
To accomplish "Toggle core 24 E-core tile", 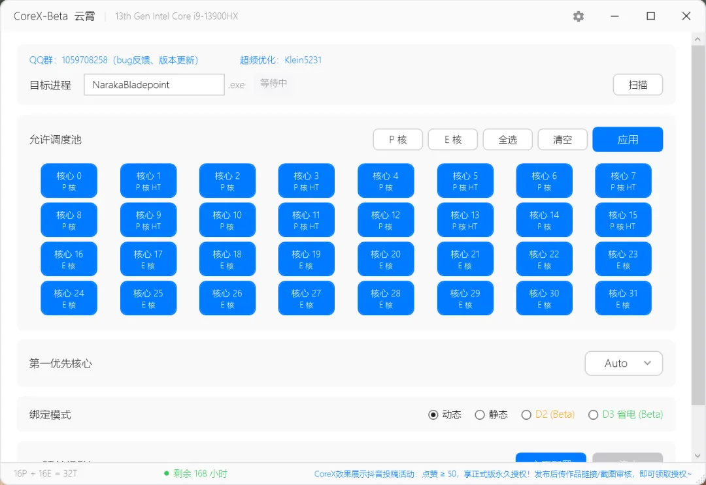I will tap(69, 298).
